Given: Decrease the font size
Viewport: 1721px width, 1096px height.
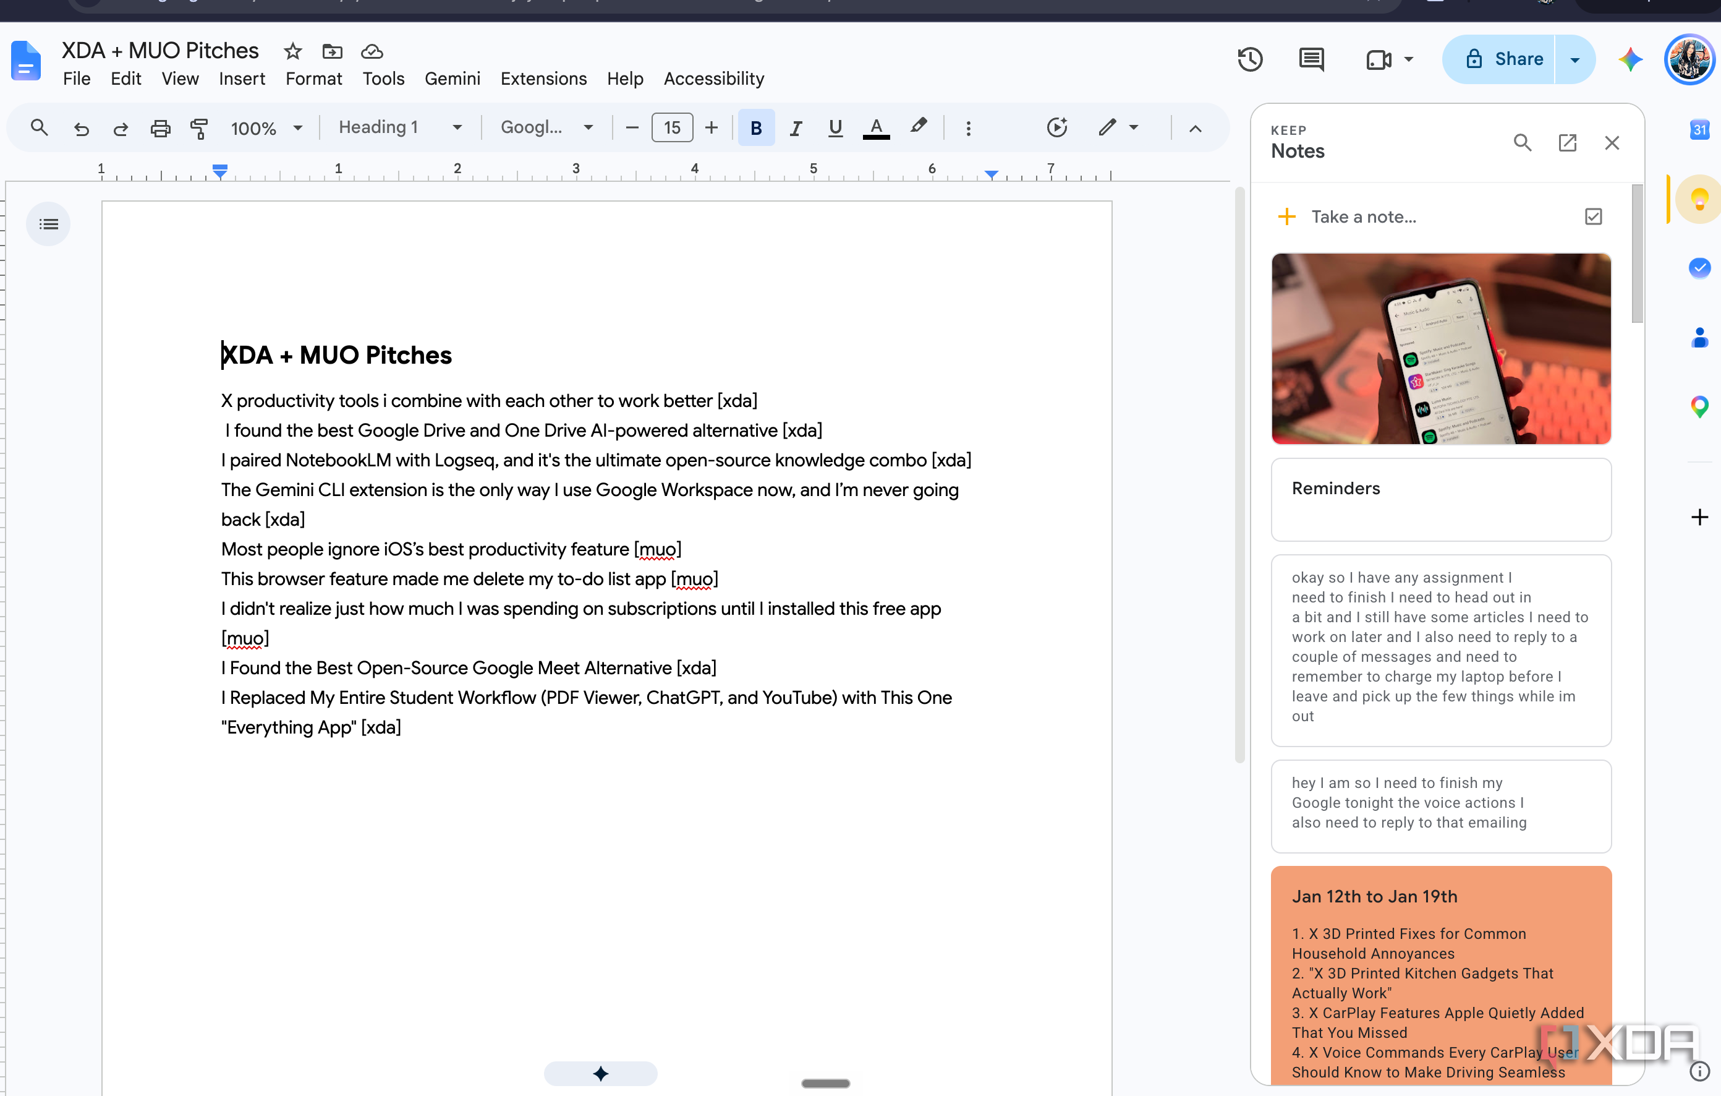Looking at the screenshot, I should (632, 128).
